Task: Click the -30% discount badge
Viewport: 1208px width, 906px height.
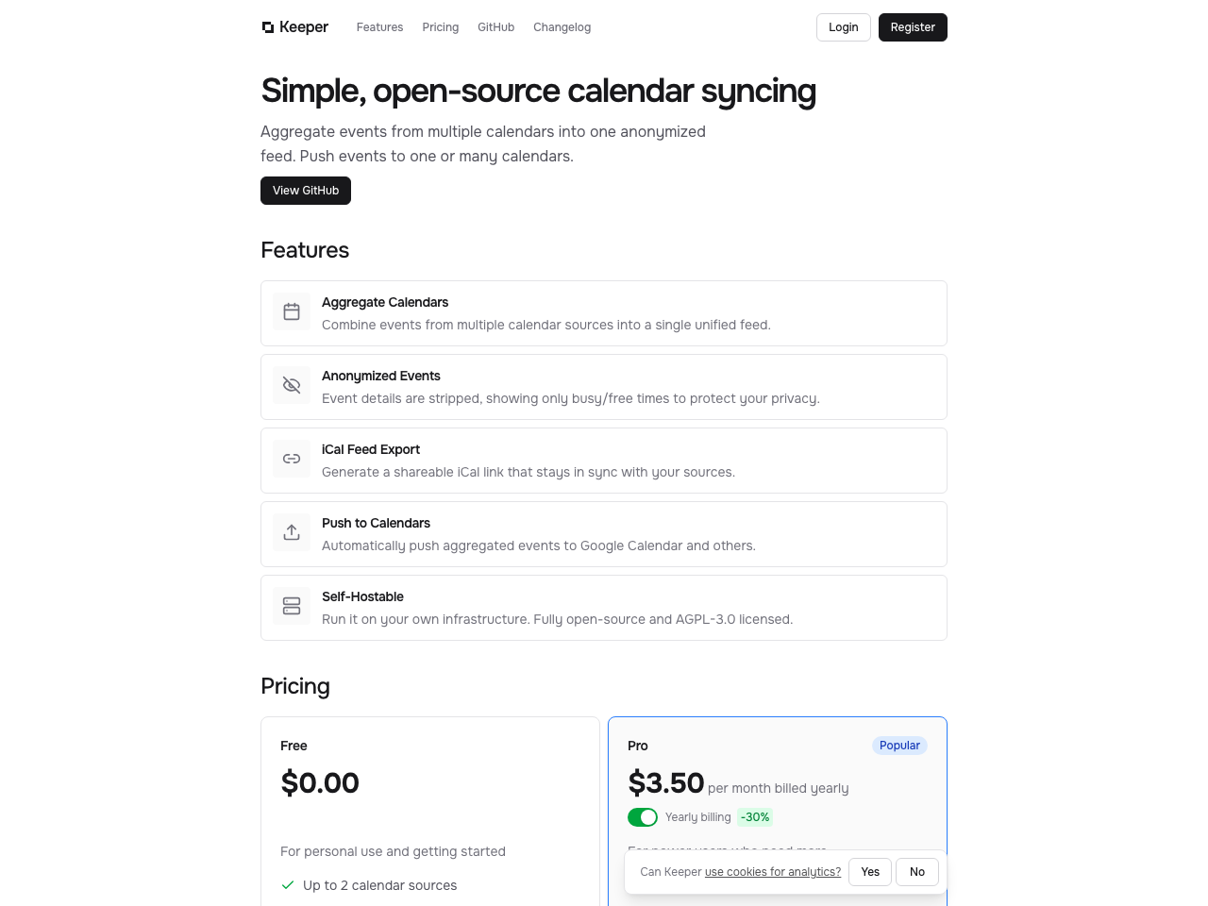Action: pyautogui.click(x=755, y=817)
